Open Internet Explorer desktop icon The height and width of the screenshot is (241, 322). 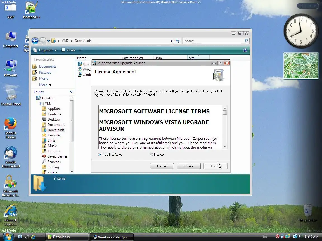10,215
